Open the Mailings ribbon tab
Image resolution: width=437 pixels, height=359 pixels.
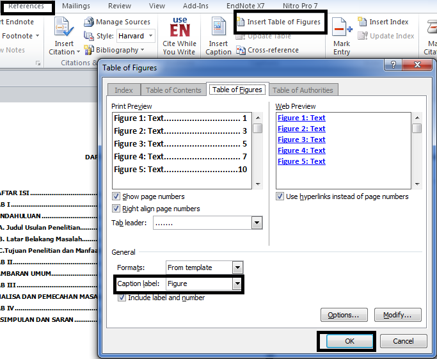point(75,6)
